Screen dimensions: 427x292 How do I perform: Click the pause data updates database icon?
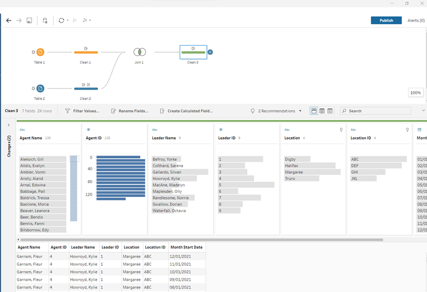[45, 21]
